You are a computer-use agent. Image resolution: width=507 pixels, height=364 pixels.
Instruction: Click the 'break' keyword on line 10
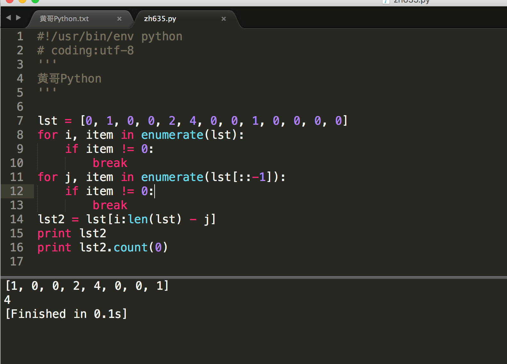click(x=110, y=163)
